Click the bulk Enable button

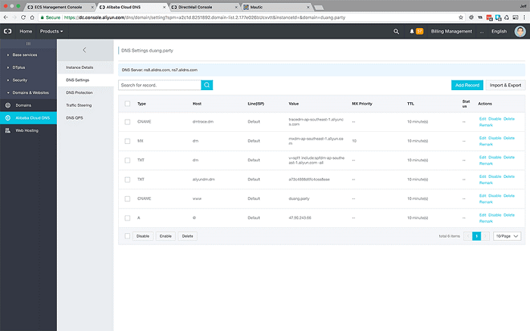tap(166, 236)
